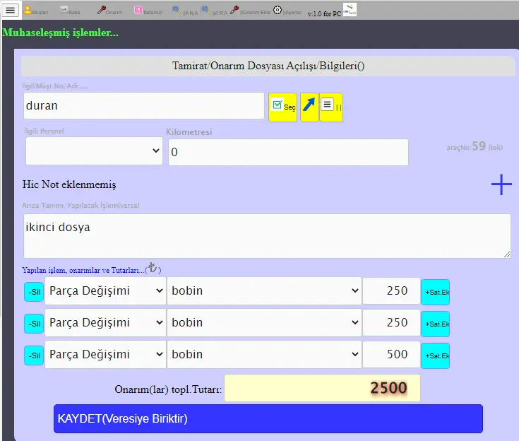Open the hamburger menu at top-left

click(10, 10)
